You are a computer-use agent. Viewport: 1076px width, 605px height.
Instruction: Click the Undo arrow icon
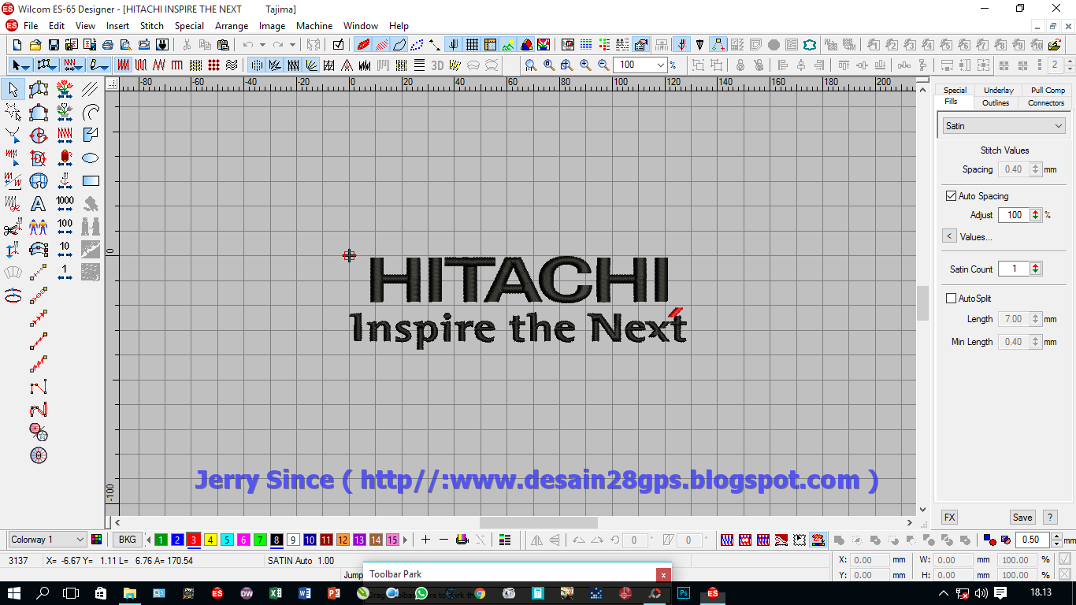(248, 45)
